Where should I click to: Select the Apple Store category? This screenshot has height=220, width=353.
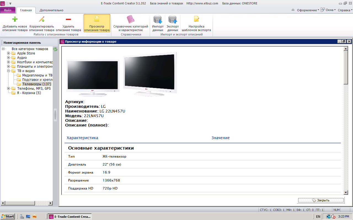pyautogui.click(x=26, y=53)
